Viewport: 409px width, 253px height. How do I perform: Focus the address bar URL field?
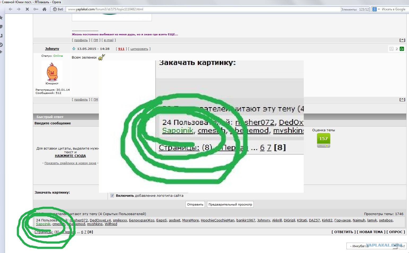click(203, 9)
